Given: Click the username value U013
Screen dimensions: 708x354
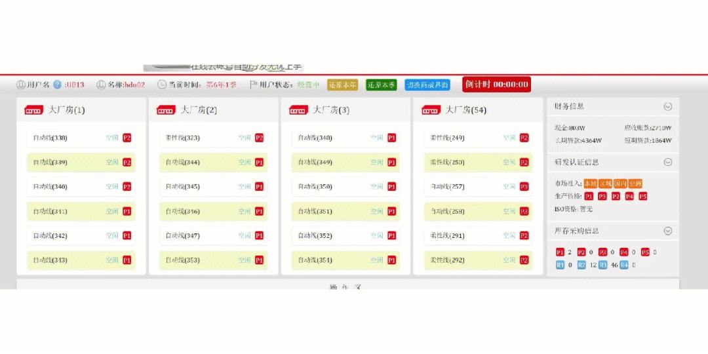Looking at the screenshot, I should click(75, 85).
